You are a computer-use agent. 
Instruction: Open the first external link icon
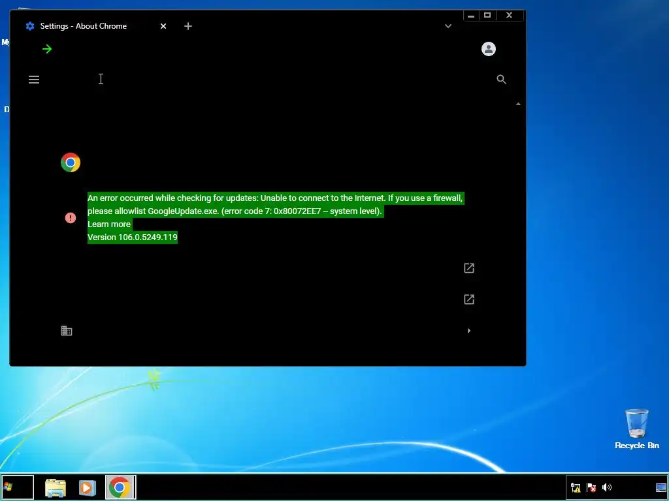pos(469,268)
